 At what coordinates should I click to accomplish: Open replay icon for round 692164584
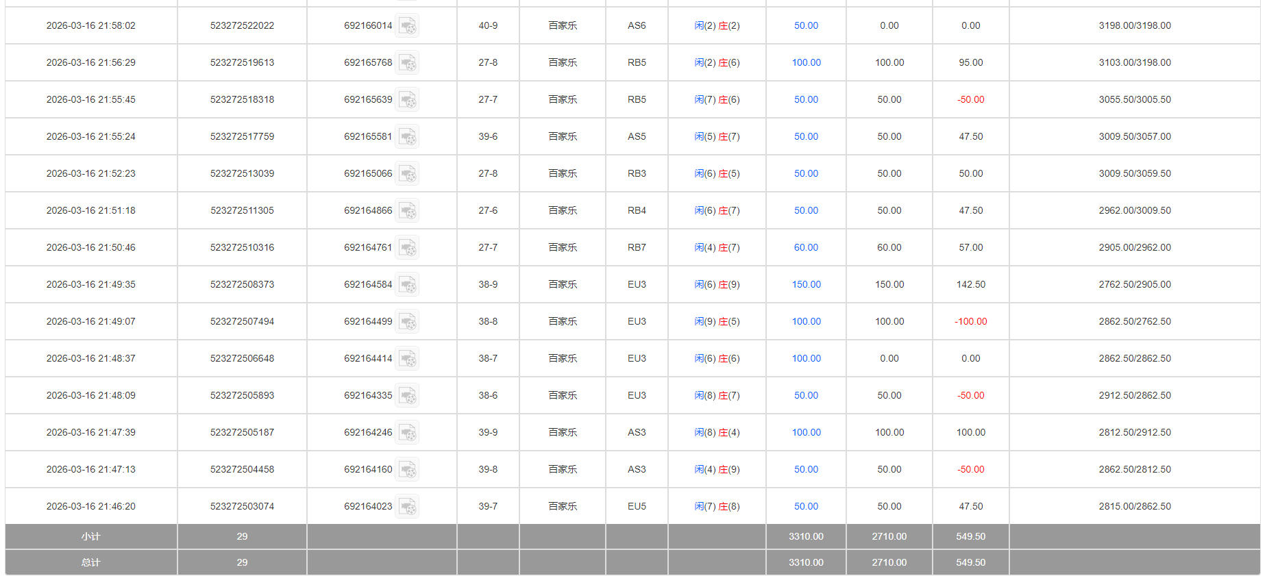coord(407,285)
